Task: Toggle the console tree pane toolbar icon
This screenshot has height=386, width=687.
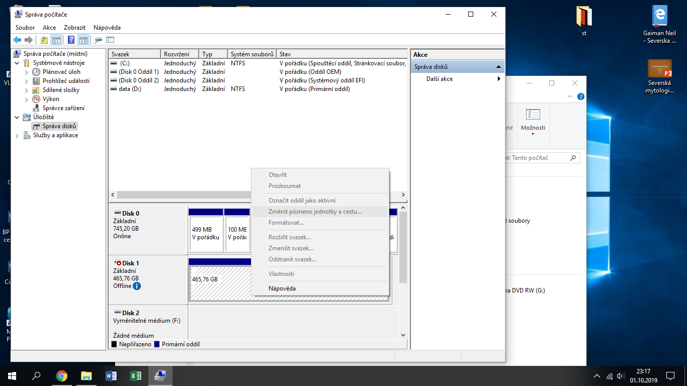Action: tap(56, 40)
